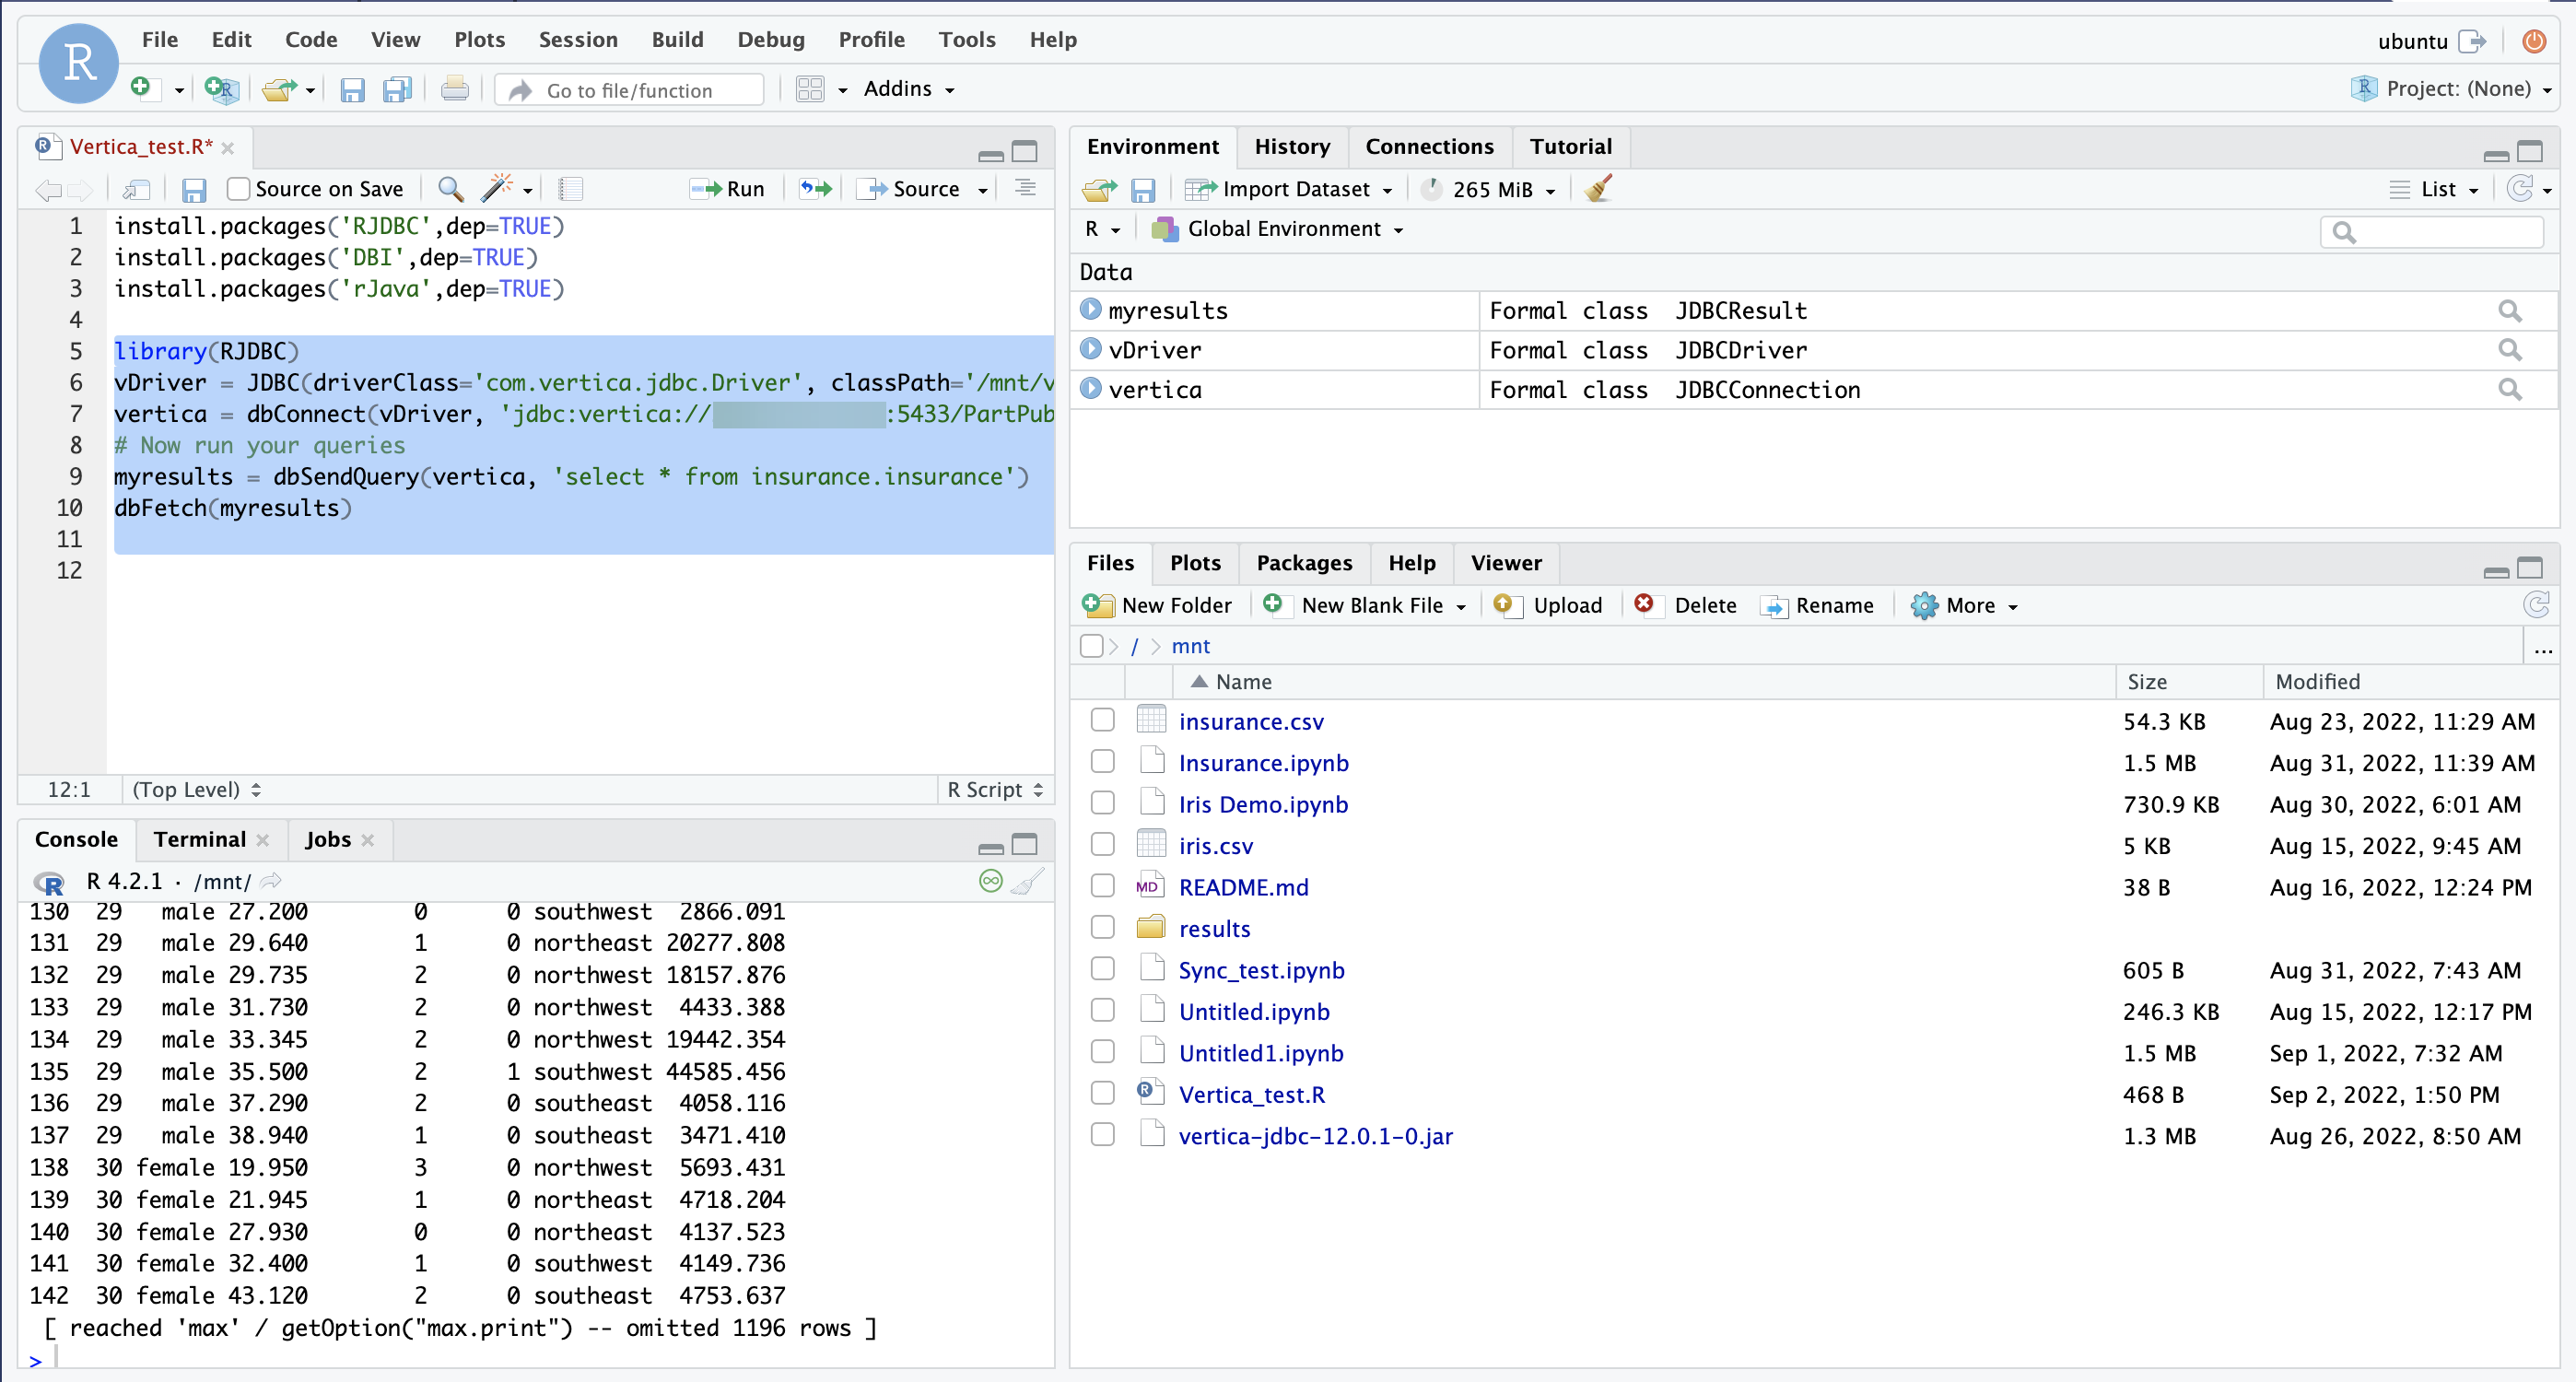
Task: Click the red Quit Session power icon
Action: [2534, 41]
